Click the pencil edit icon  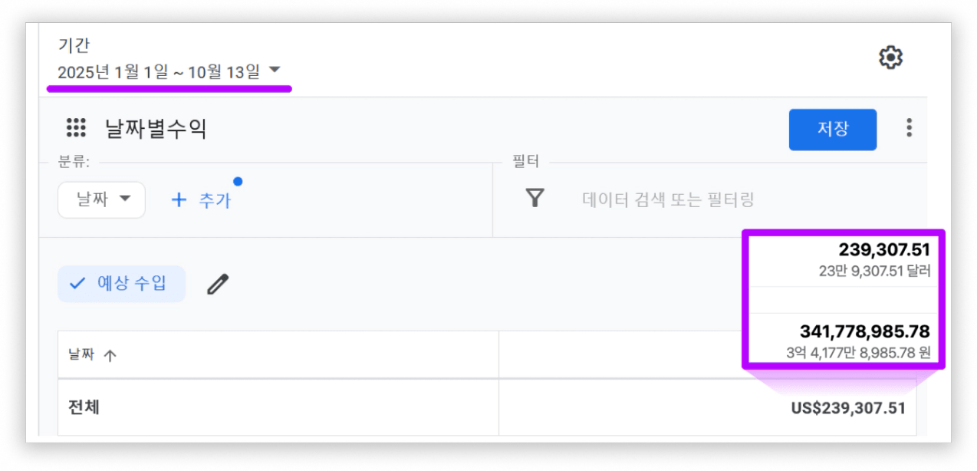coord(218,285)
